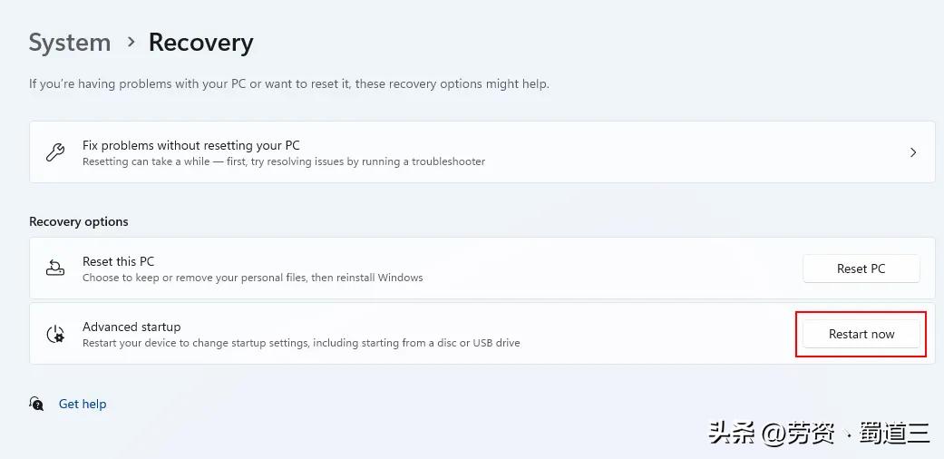This screenshot has height=459, width=944.
Task: Click the Reset this PC title
Action: [119, 261]
